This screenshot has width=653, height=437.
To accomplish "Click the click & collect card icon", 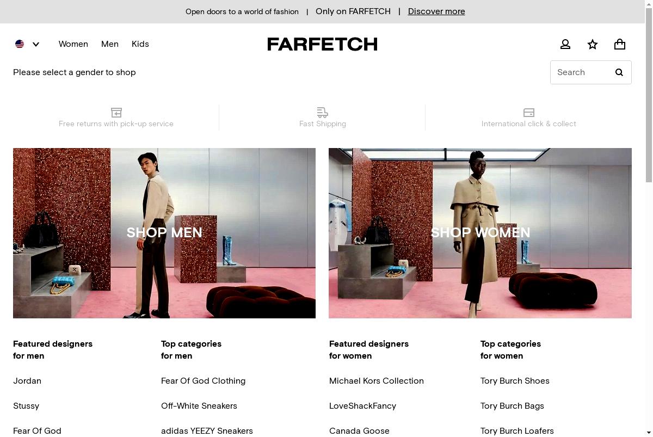I will tap(529, 113).
